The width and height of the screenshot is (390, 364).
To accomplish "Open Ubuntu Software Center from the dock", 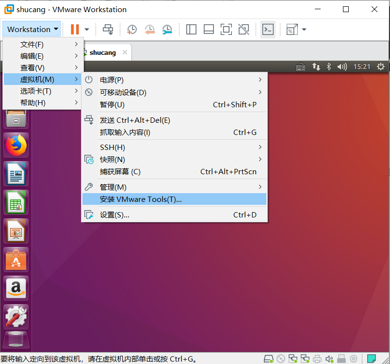I will (16, 260).
